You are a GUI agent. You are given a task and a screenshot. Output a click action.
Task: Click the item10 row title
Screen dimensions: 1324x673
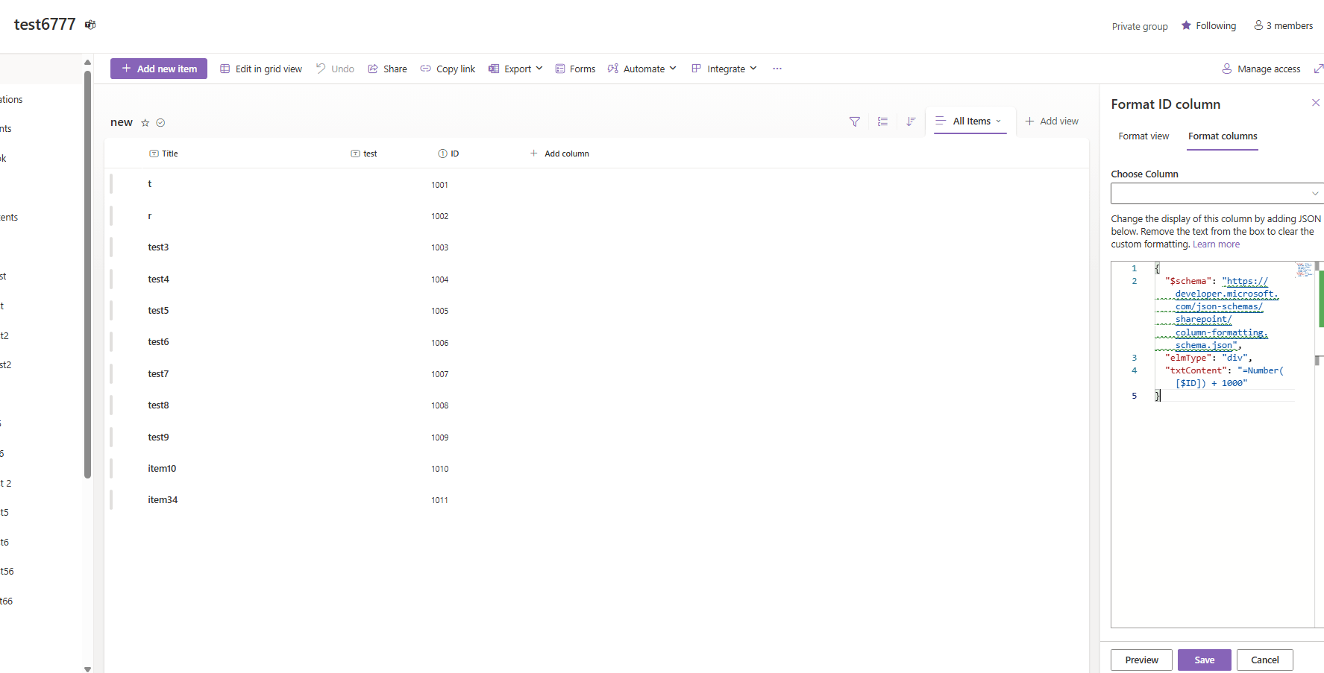coord(162,469)
